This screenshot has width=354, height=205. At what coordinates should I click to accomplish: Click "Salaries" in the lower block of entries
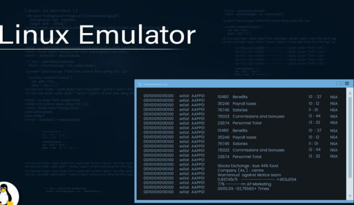click(x=240, y=144)
